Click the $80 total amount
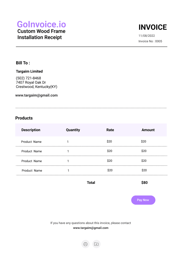182x258 pixels. (144, 183)
